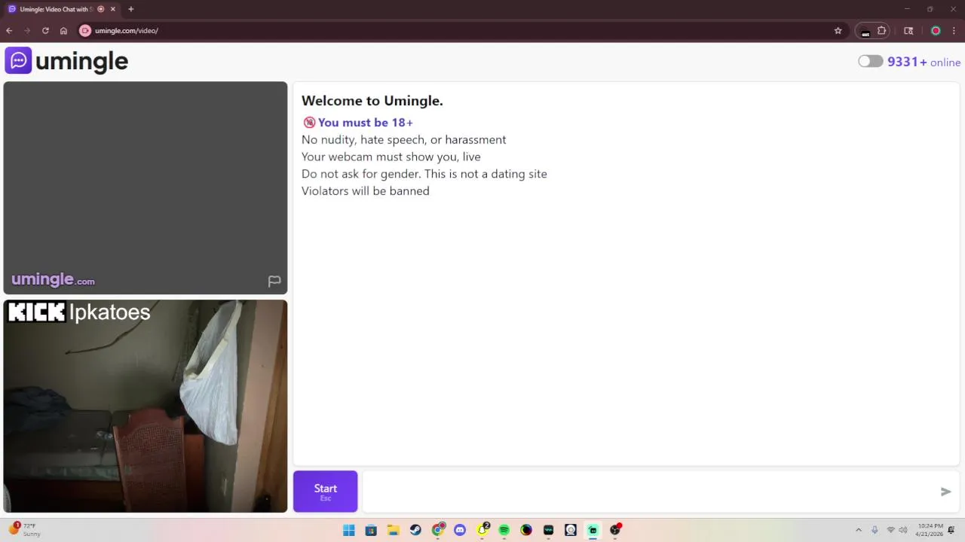Open the browser profile avatar
Image resolution: width=965 pixels, height=542 pixels.
(936, 31)
